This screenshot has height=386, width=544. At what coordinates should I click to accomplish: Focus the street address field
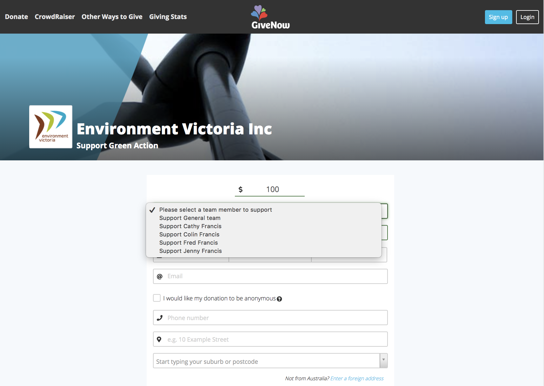(270, 339)
